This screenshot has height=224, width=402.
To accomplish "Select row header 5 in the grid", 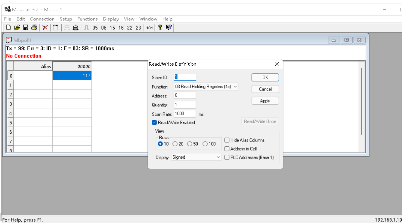I will [10, 122].
